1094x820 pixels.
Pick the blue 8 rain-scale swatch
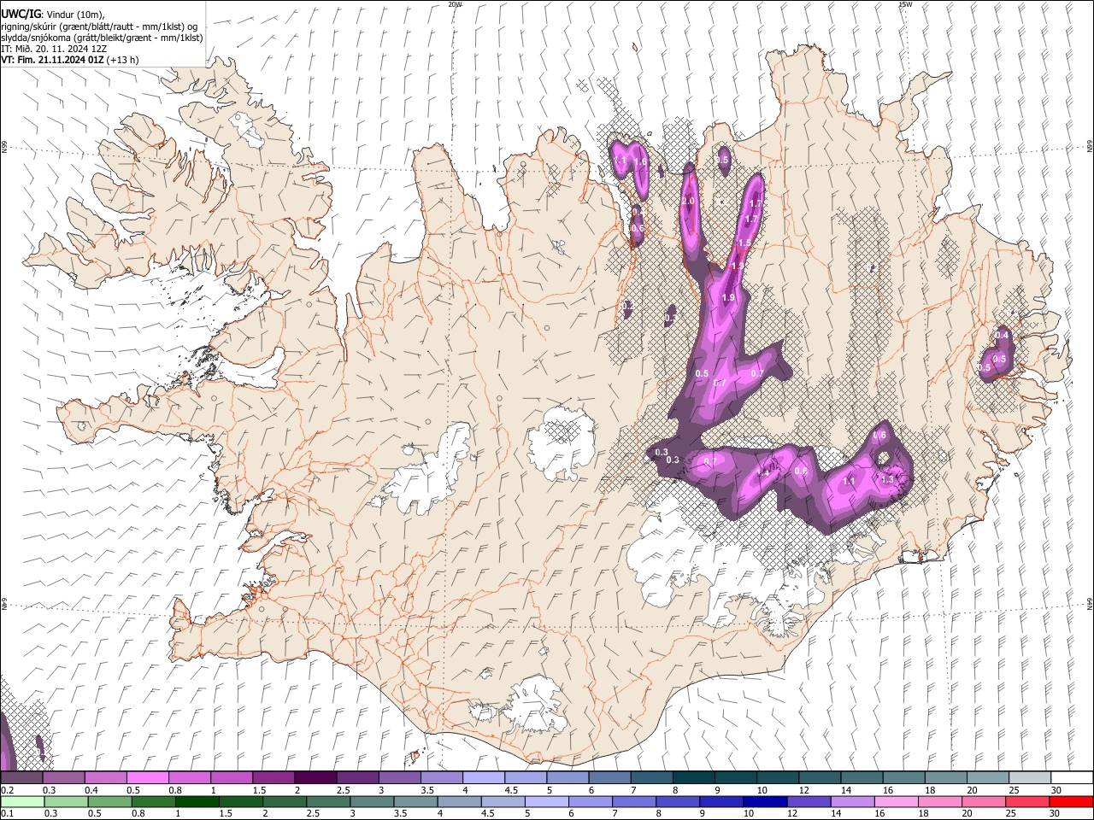pyautogui.click(x=679, y=802)
